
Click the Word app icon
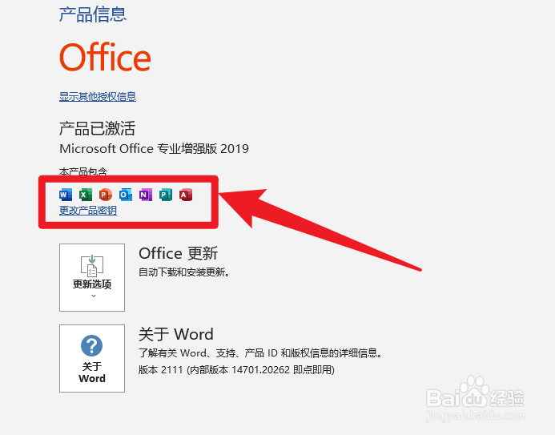pos(66,195)
